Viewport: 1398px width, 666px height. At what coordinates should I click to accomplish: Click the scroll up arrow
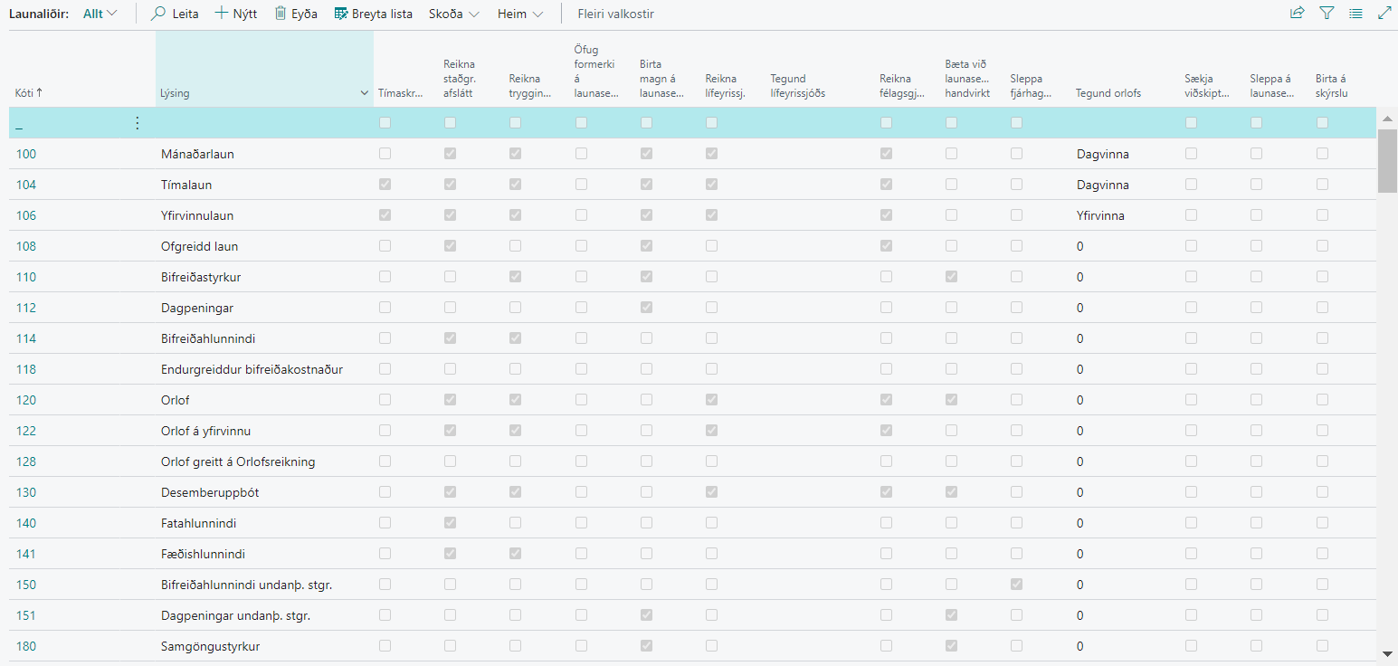pyautogui.click(x=1387, y=119)
